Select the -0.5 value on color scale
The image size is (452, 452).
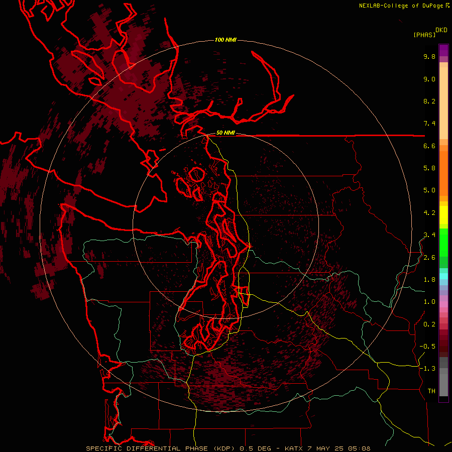click(427, 347)
